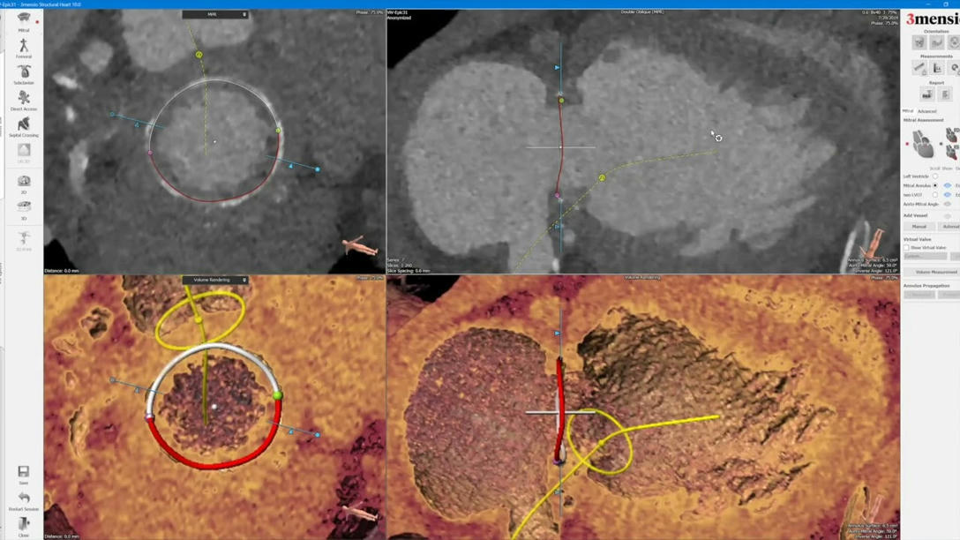This screenshot has width=960, height=540.
Task: Select the Mitral tab
Action: (907, 111)
